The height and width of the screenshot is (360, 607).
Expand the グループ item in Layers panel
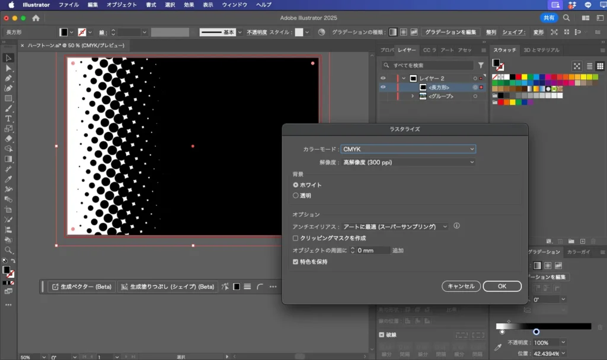413,96
